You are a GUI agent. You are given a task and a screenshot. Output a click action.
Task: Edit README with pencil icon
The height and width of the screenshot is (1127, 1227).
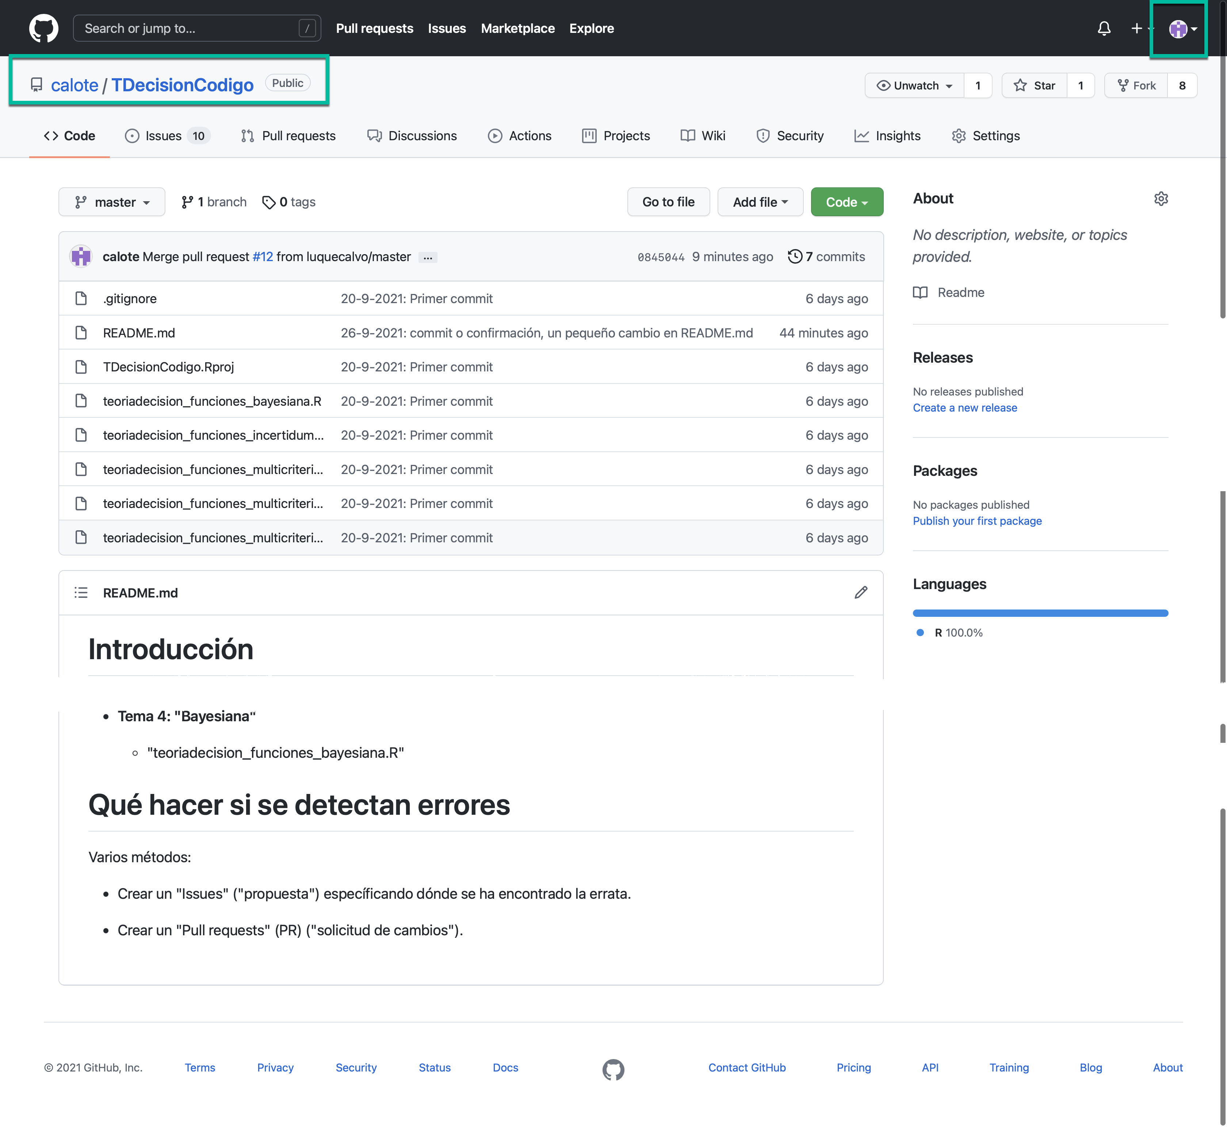(860, 592)
